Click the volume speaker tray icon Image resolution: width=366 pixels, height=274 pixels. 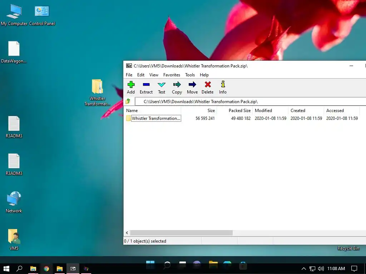(x=321, y=269)
